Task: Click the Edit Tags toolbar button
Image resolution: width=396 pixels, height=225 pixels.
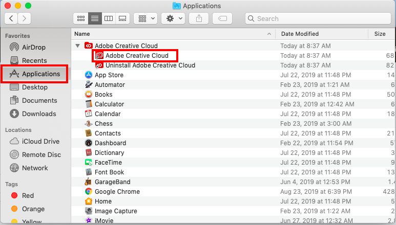Action: [x=222, y=18]
